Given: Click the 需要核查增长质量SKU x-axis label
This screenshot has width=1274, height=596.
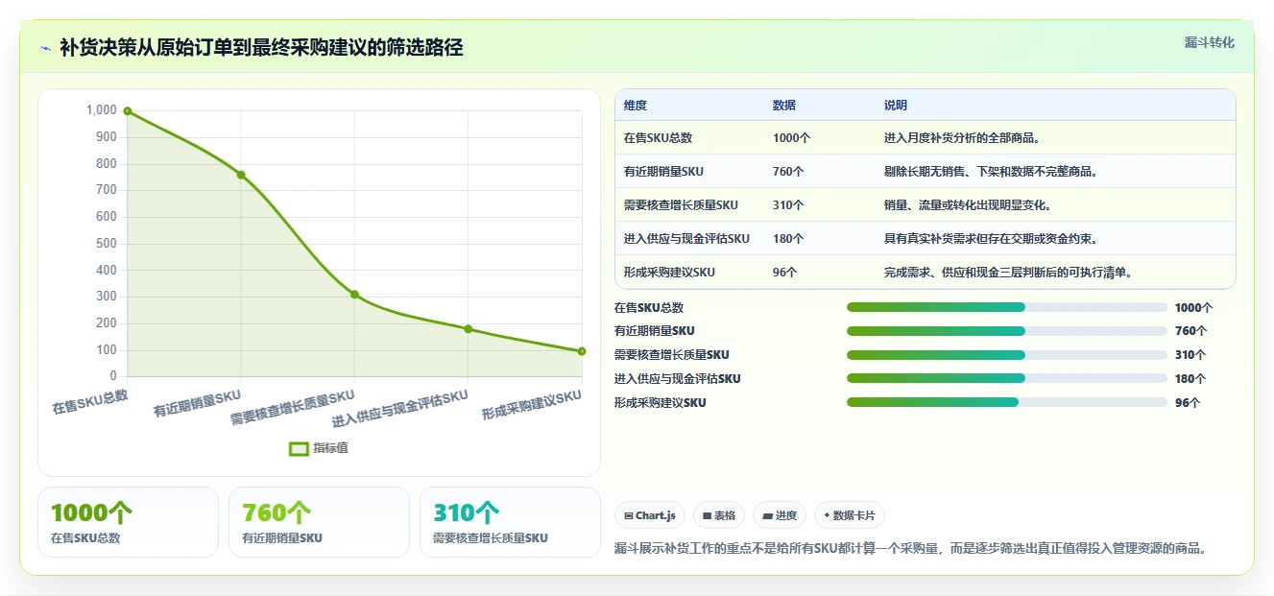Looking at the screenshot, I should (x=293, y=408).
